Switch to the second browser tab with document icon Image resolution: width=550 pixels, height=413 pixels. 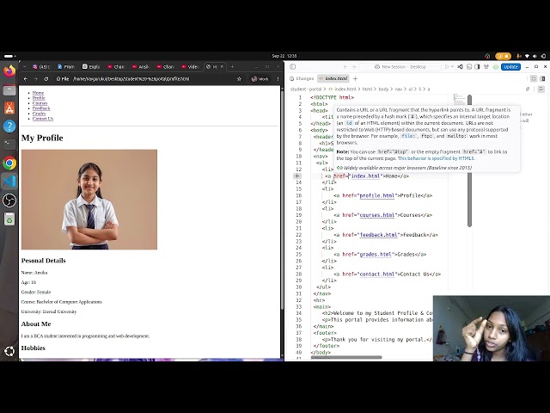click(x=67, y=67)
